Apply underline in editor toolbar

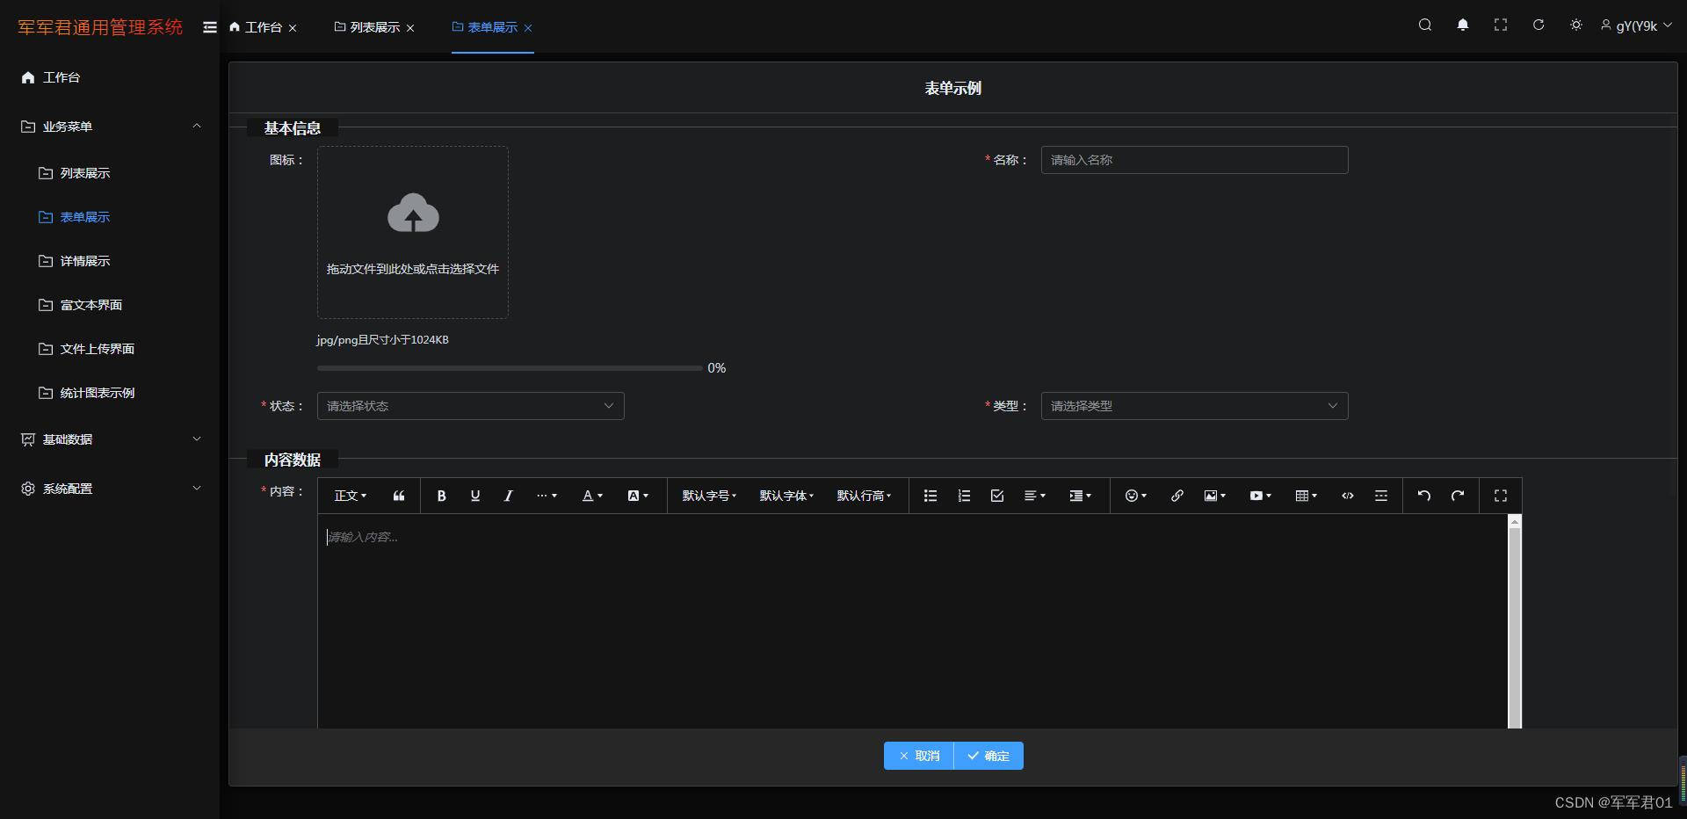pyautogui.click(x=474, y=496)
